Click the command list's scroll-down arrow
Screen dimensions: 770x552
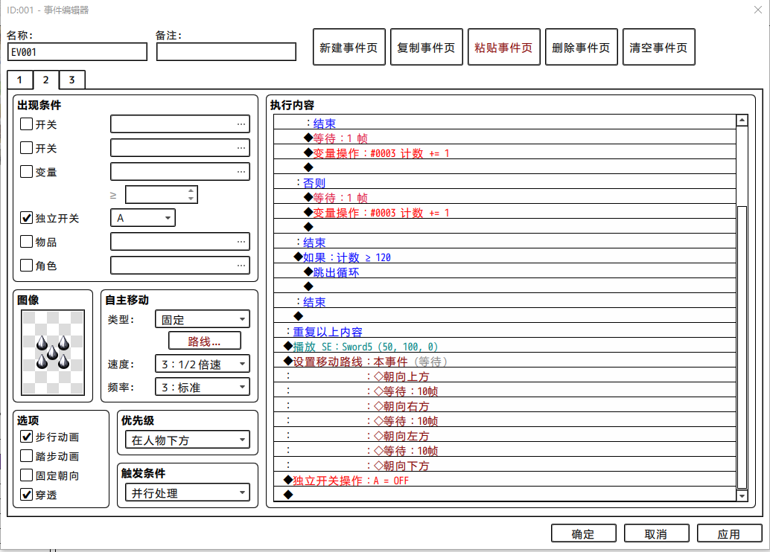tap(742, 495)
